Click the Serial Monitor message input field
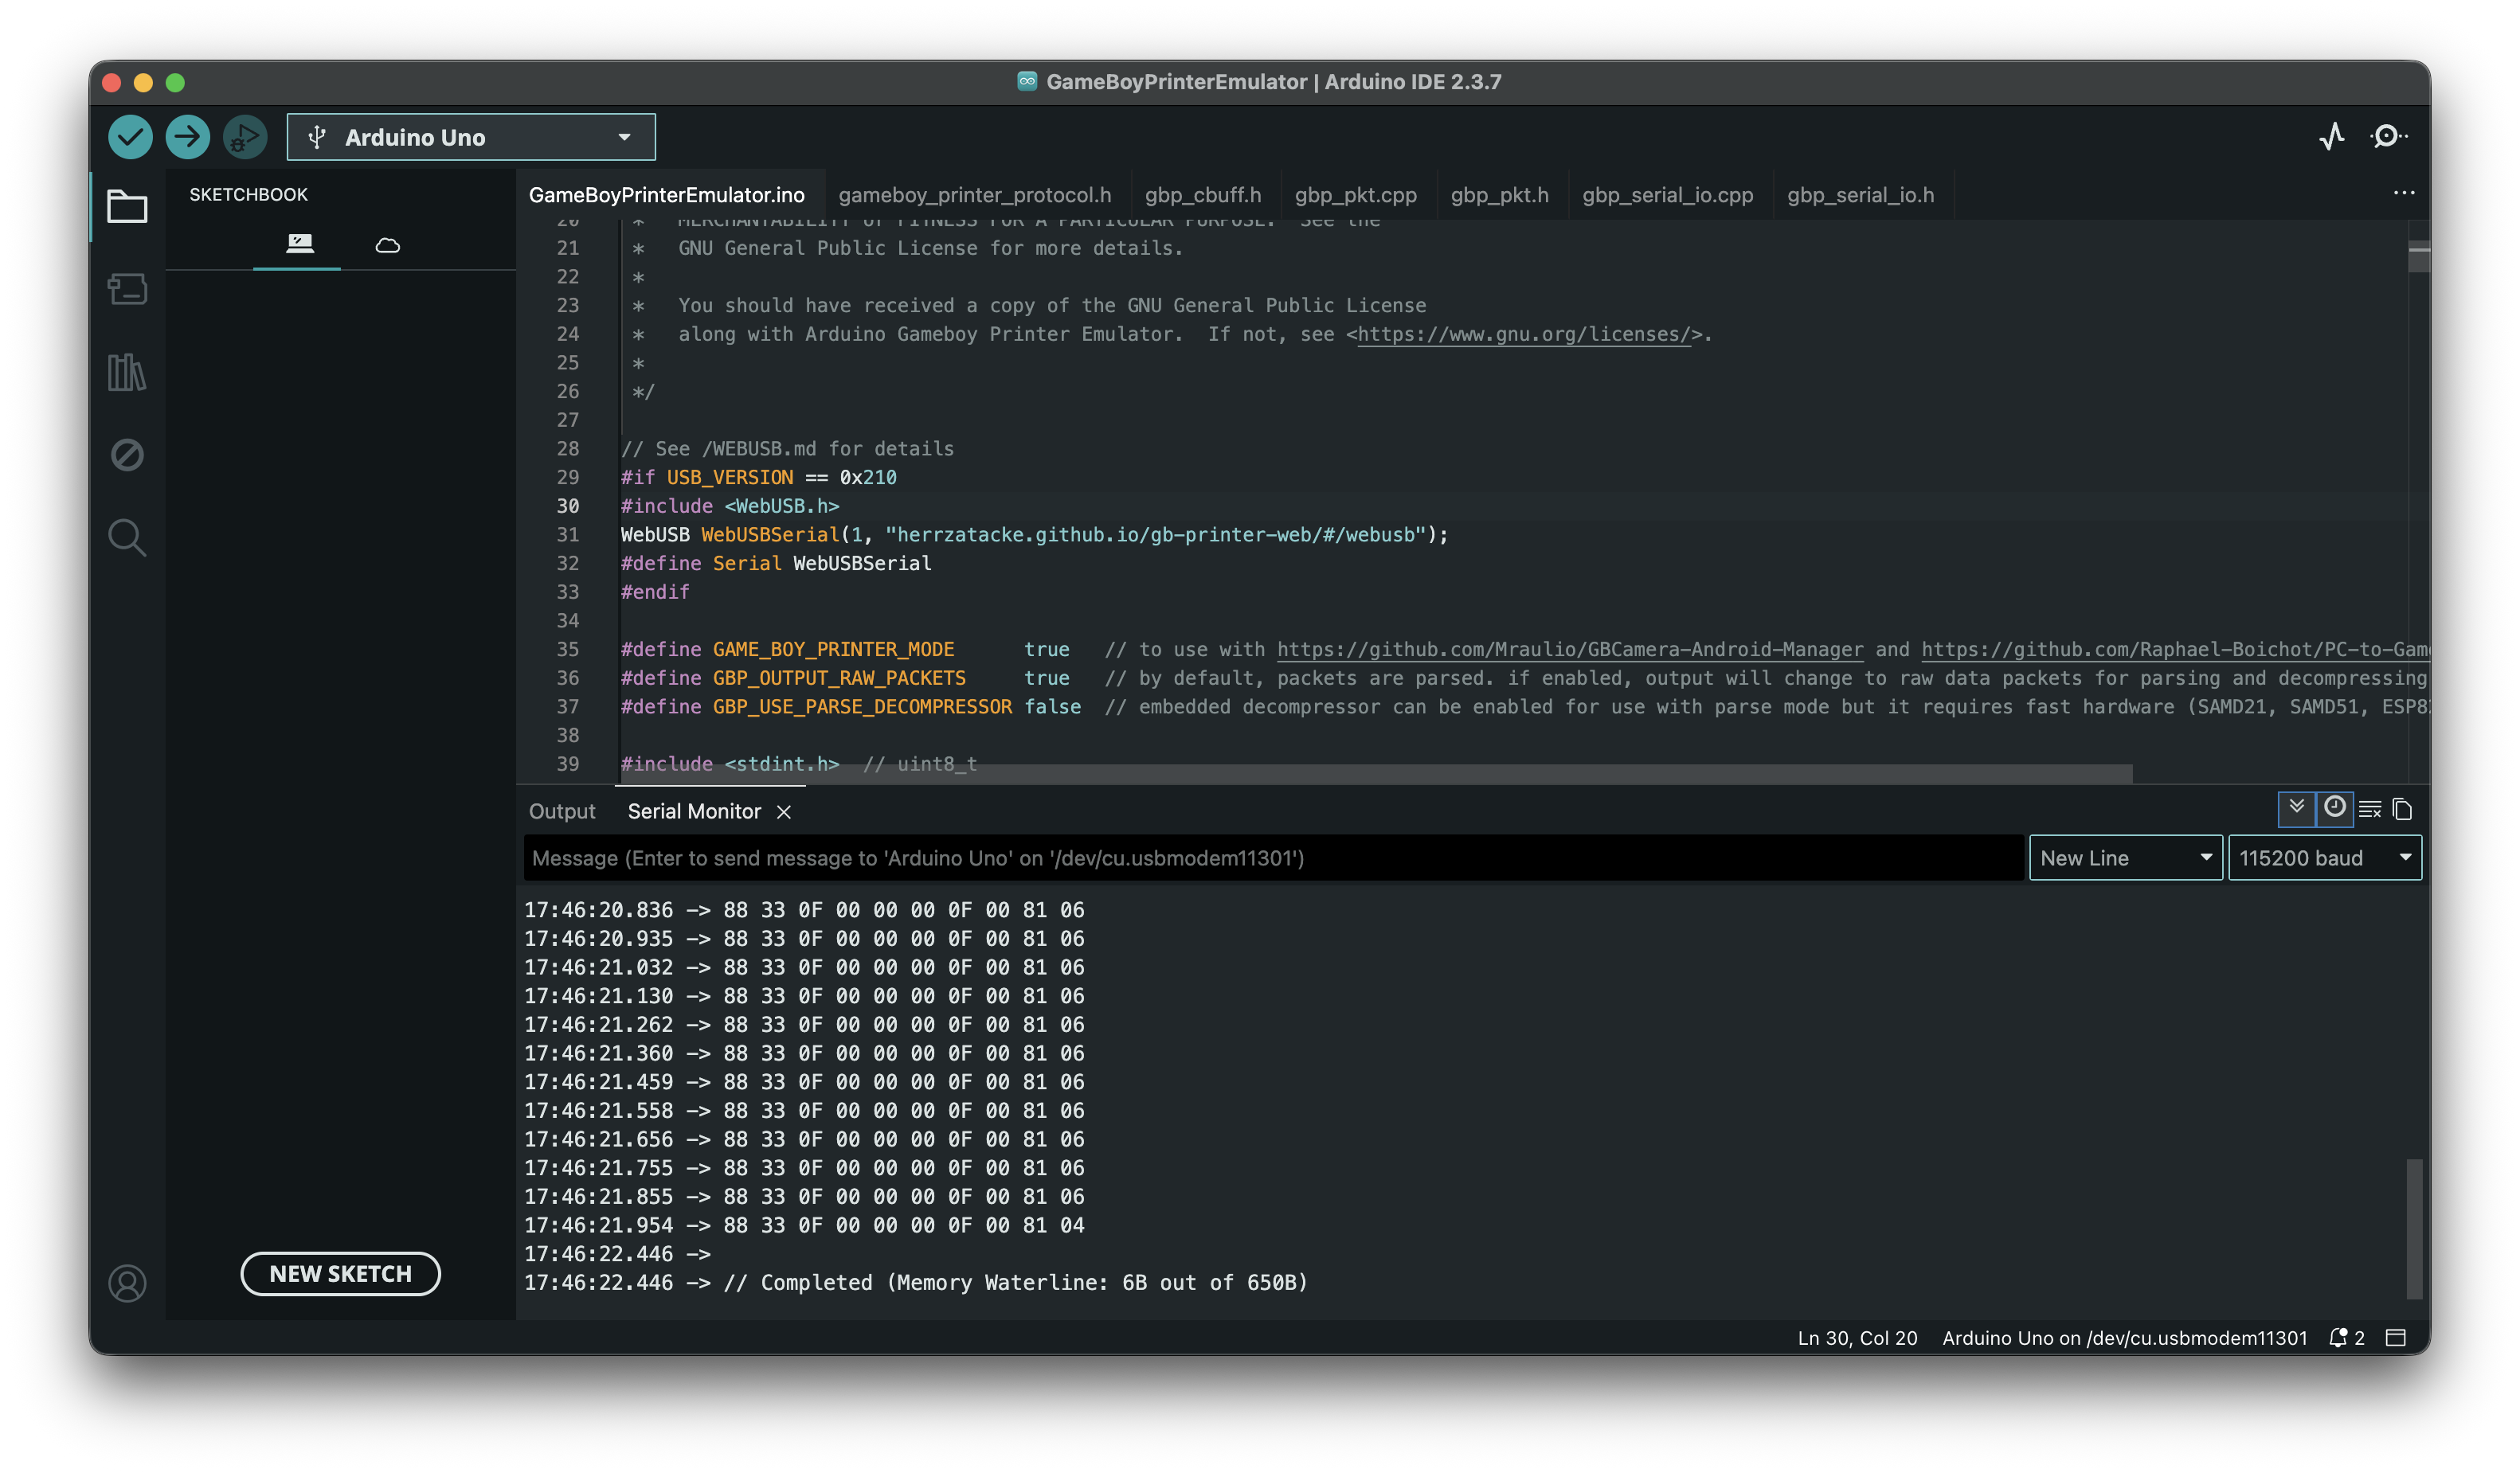The image size is (2520, 1473). tap(1272, 858)
